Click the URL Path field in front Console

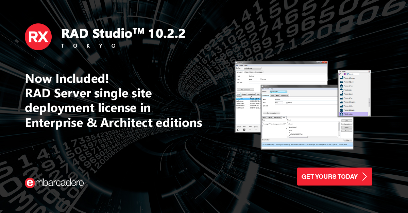(306, 106)
